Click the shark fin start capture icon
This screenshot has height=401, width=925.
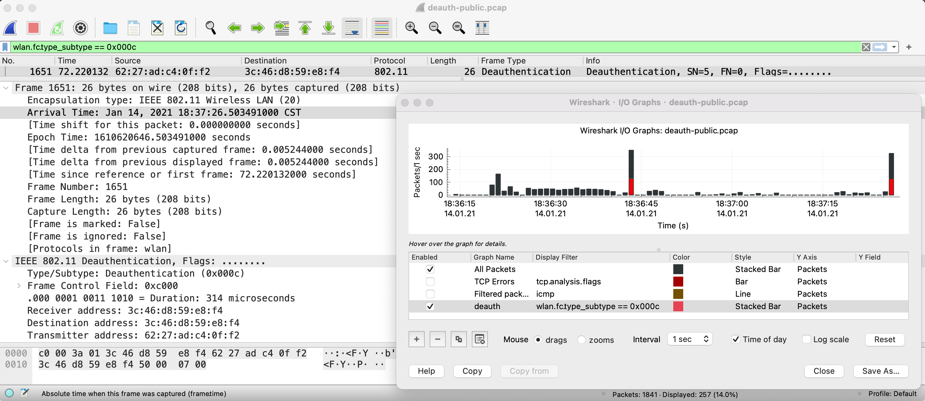point(11,28)
